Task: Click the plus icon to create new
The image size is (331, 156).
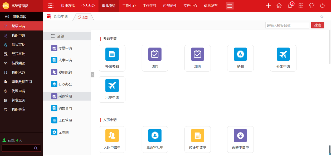Action: [268, 6]
